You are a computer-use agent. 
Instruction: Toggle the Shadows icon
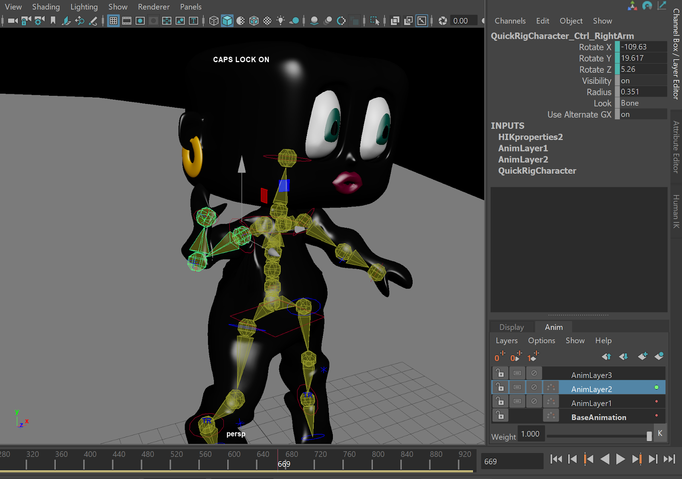pyautogui.click(x=294, y=20)
